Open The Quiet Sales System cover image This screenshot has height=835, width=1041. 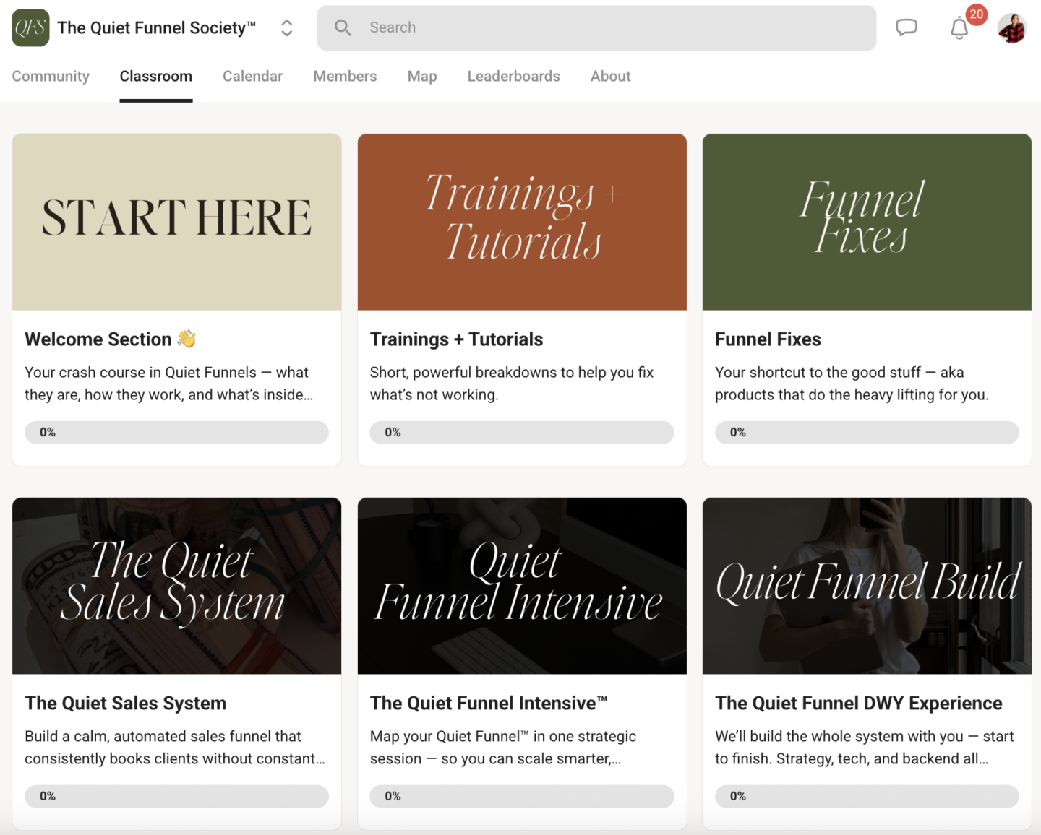click(x=176, y=586)
